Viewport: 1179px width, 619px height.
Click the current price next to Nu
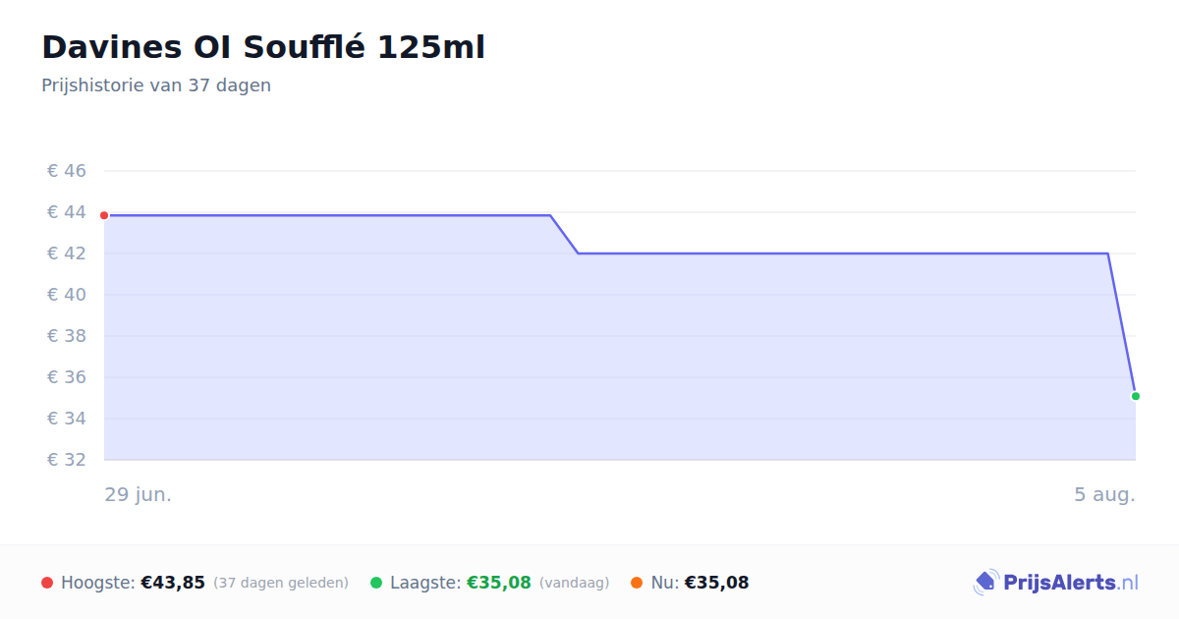click(716, 583)
